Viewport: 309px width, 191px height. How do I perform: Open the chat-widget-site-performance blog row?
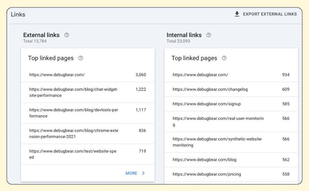click(x=88, y=92)
